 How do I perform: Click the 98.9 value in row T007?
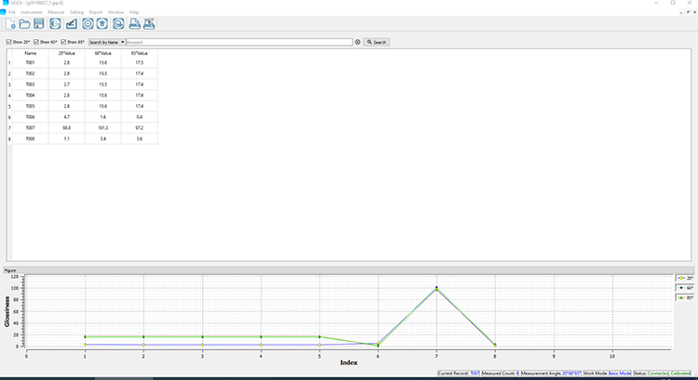[66, 128]
